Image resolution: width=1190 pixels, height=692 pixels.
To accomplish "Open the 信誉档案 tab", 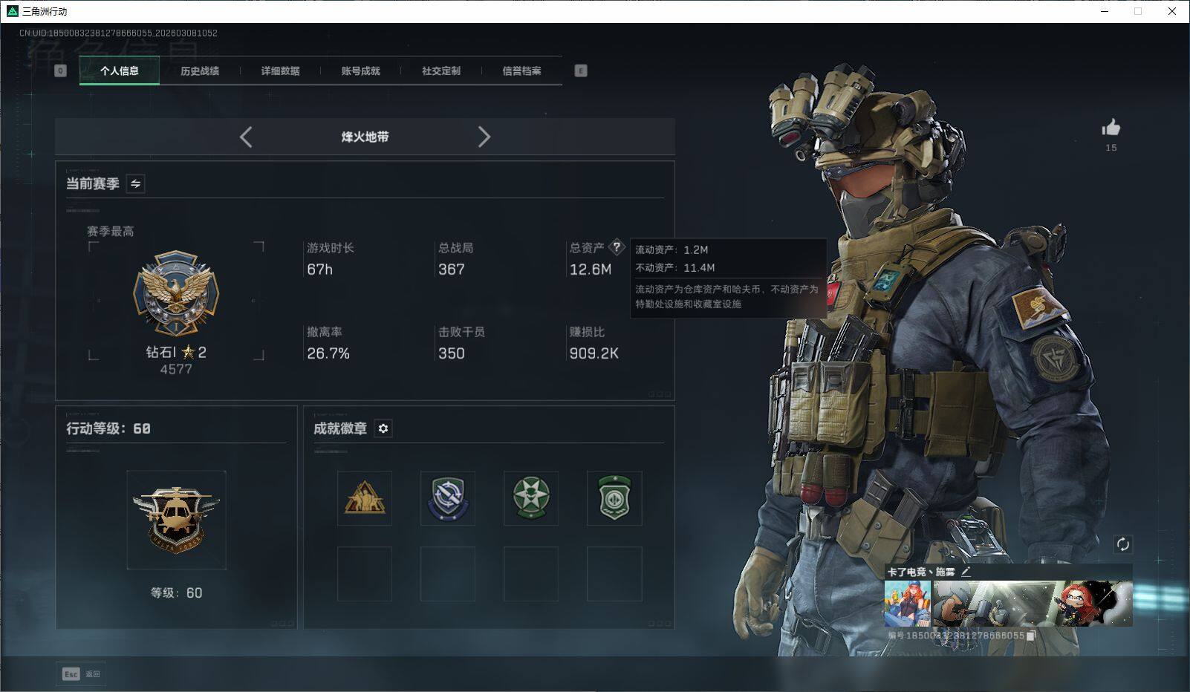I will pos(521,71).
